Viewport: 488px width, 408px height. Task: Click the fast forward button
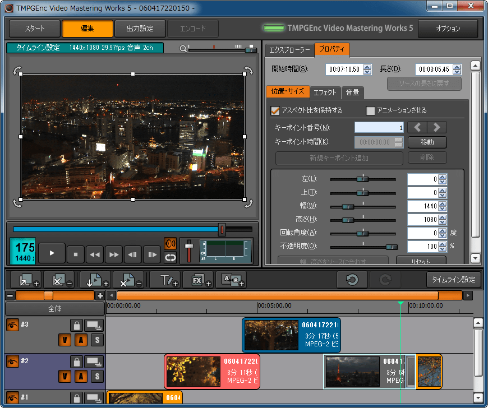click(114, 254)
